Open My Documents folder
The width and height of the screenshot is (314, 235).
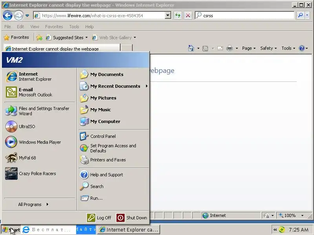[x=114, y=74]
